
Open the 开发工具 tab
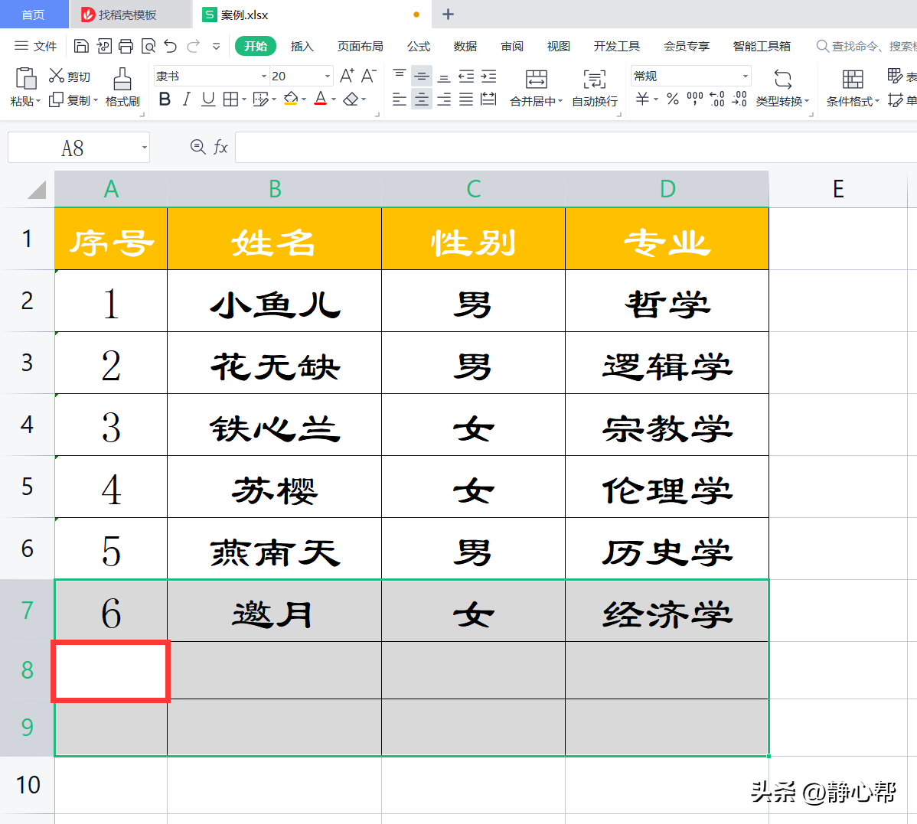617,46
